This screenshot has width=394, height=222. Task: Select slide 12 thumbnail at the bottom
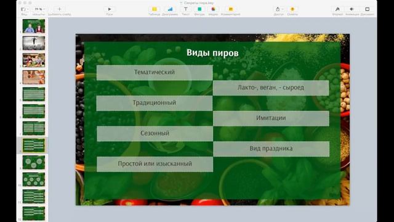(34, 213)
